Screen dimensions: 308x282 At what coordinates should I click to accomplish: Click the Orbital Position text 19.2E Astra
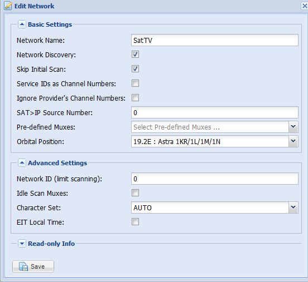[177, 142]
